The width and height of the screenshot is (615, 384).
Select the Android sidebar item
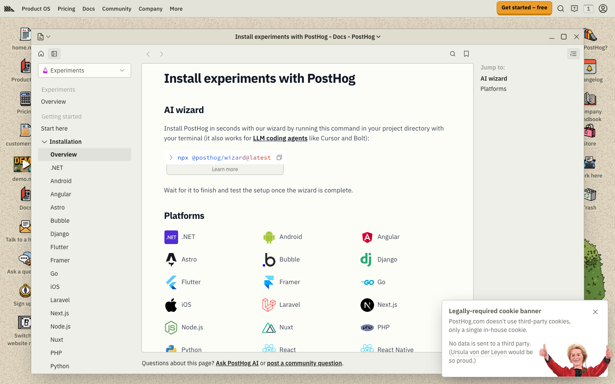tap(61, 181)
